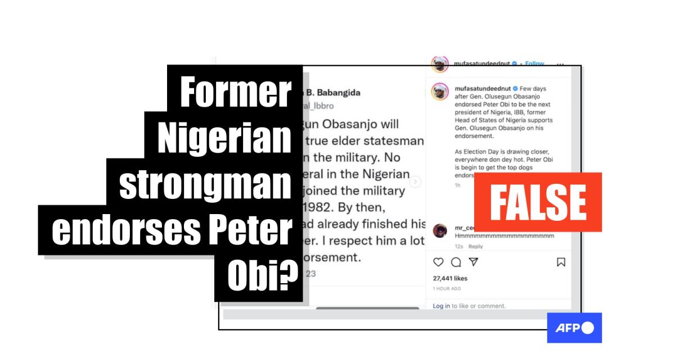Image resolution: width=675 pixels, height=354 pixels.
Task: Open mufasatundeednut avatar in header
Action: [440, 63]
